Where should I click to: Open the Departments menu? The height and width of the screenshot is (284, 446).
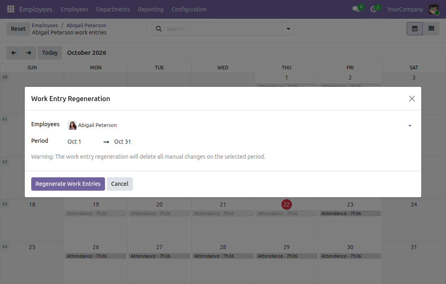[x=113, y=9]
